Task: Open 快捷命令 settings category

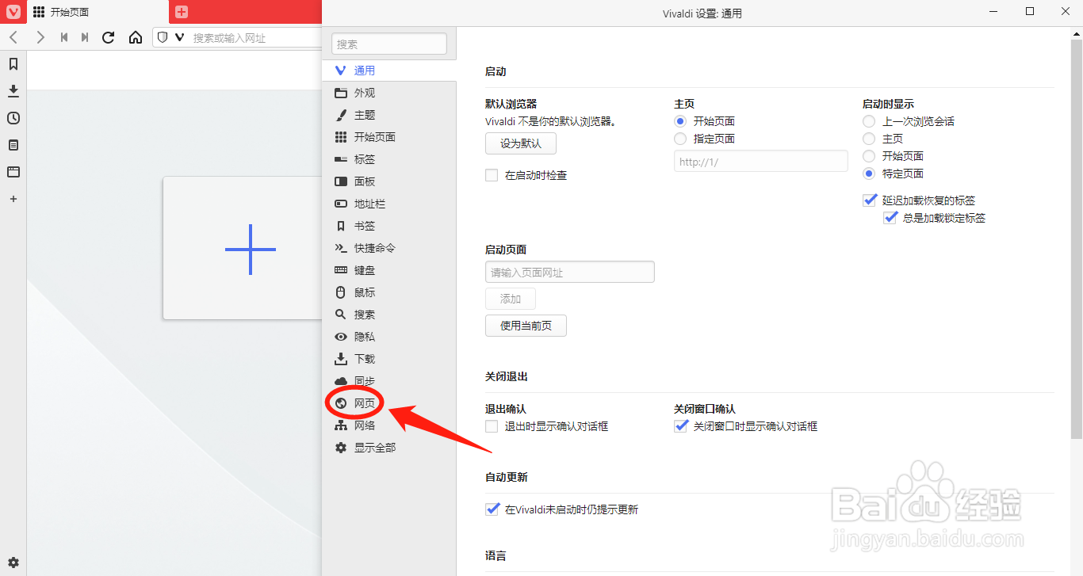Action: [x=389, y=248]
